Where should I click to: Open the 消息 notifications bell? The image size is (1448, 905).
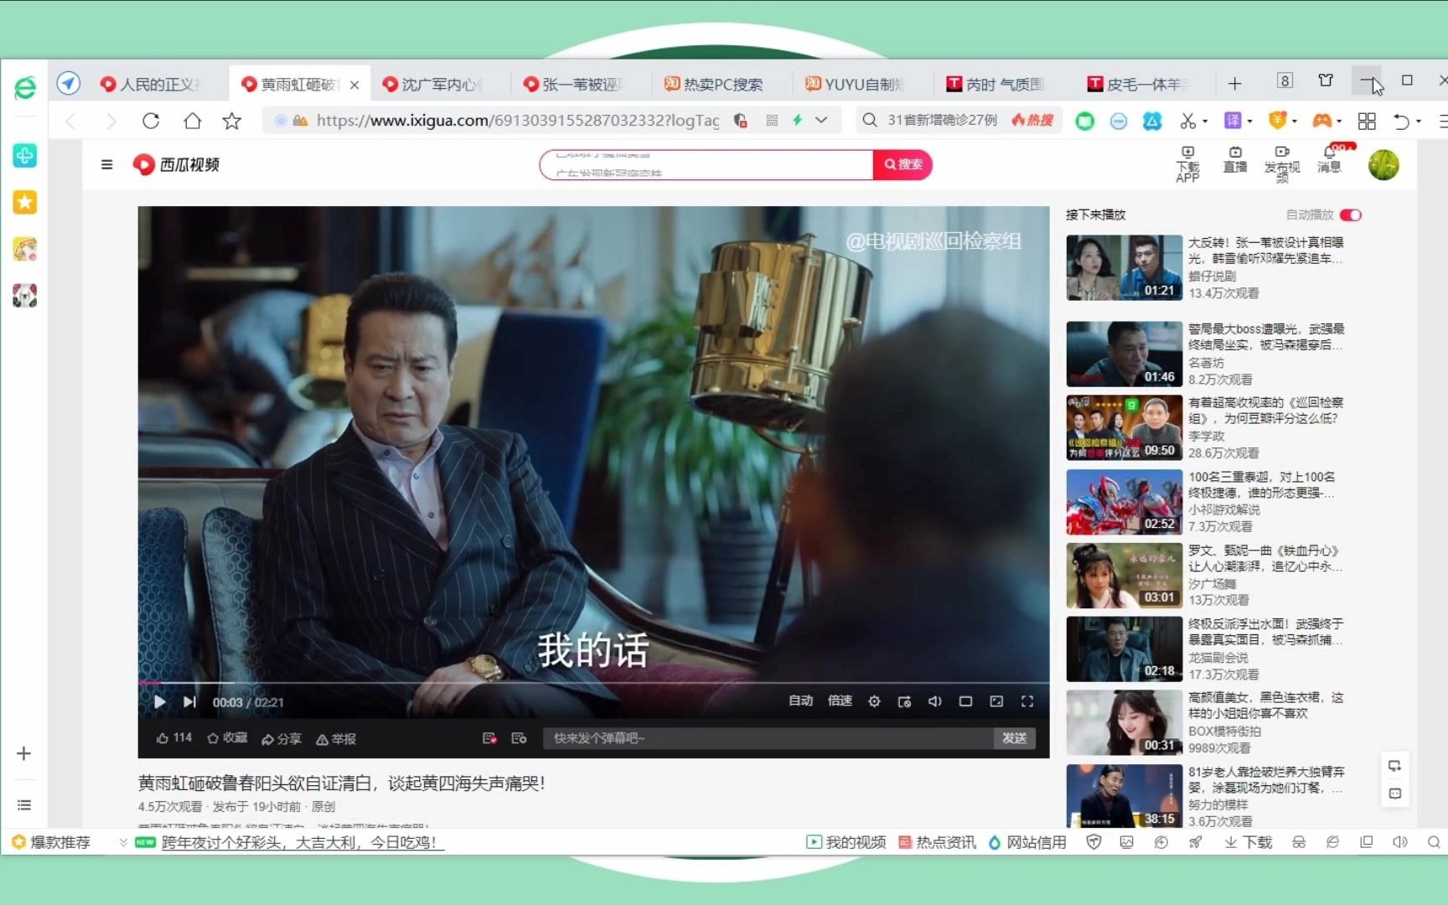pyautogui.click(x=1330, y=159)
